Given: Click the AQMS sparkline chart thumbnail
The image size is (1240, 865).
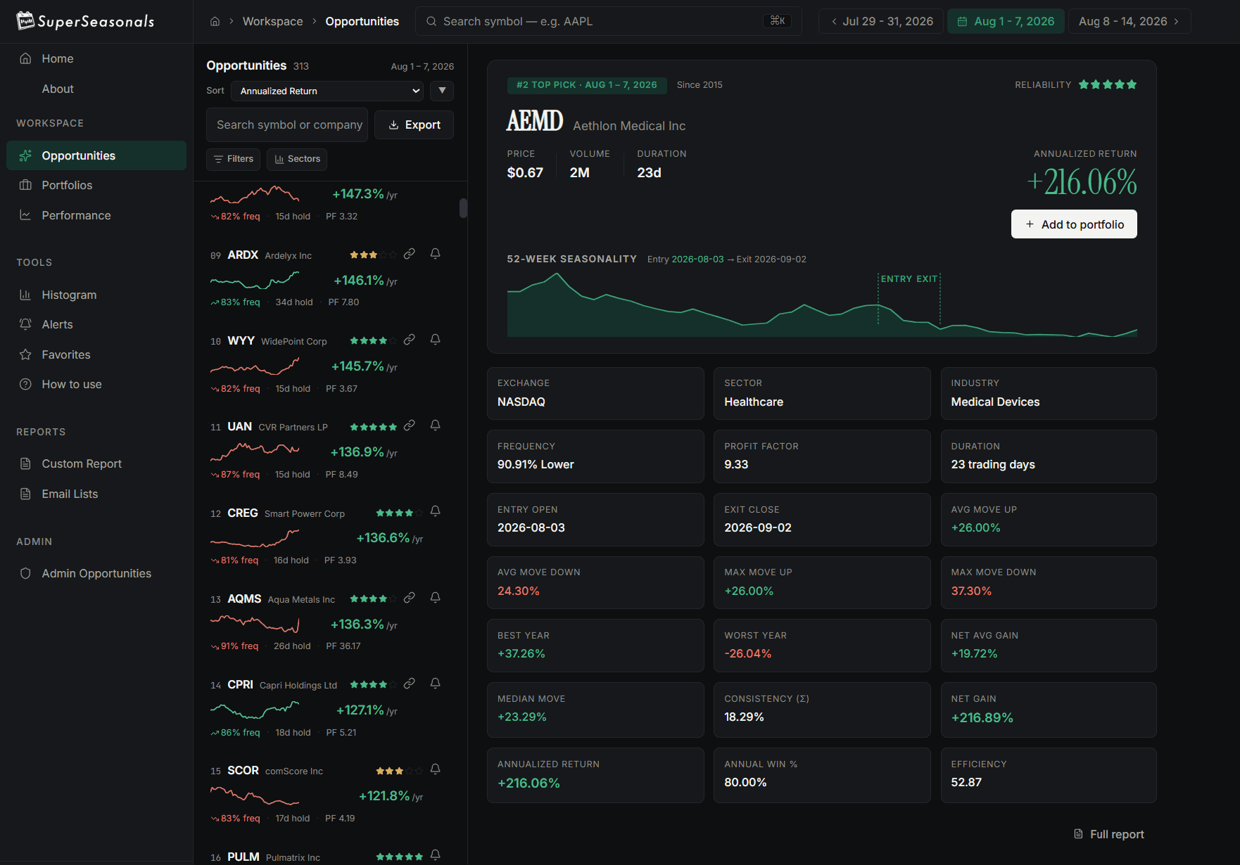Looking at the screenshot, I should (255, 623).
